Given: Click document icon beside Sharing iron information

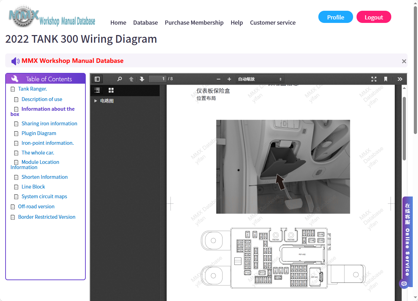Looking at the screenshot, I should (16, 124).
